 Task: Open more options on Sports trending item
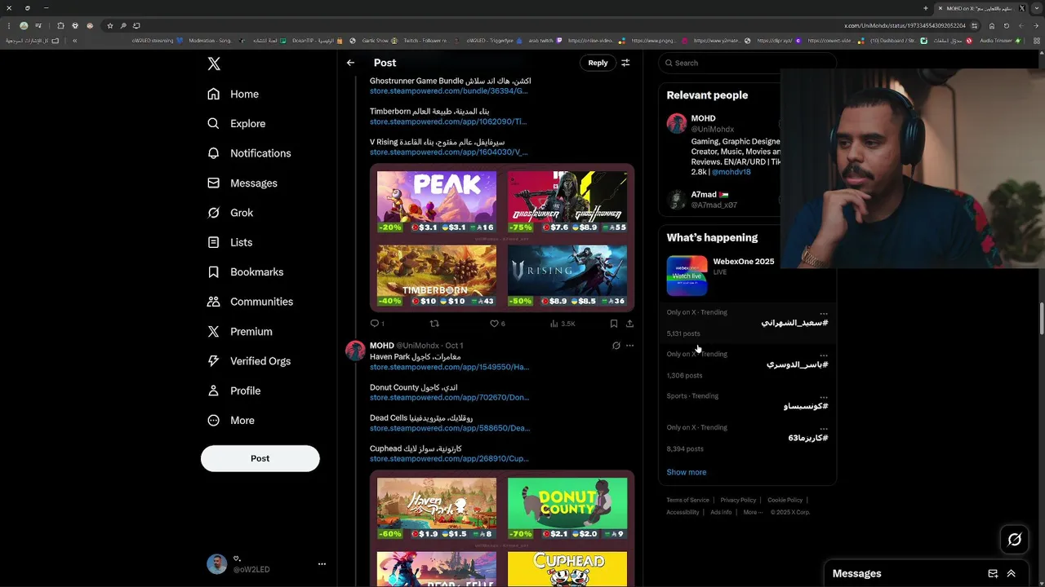pyautogui.click(x=824, y=397)
